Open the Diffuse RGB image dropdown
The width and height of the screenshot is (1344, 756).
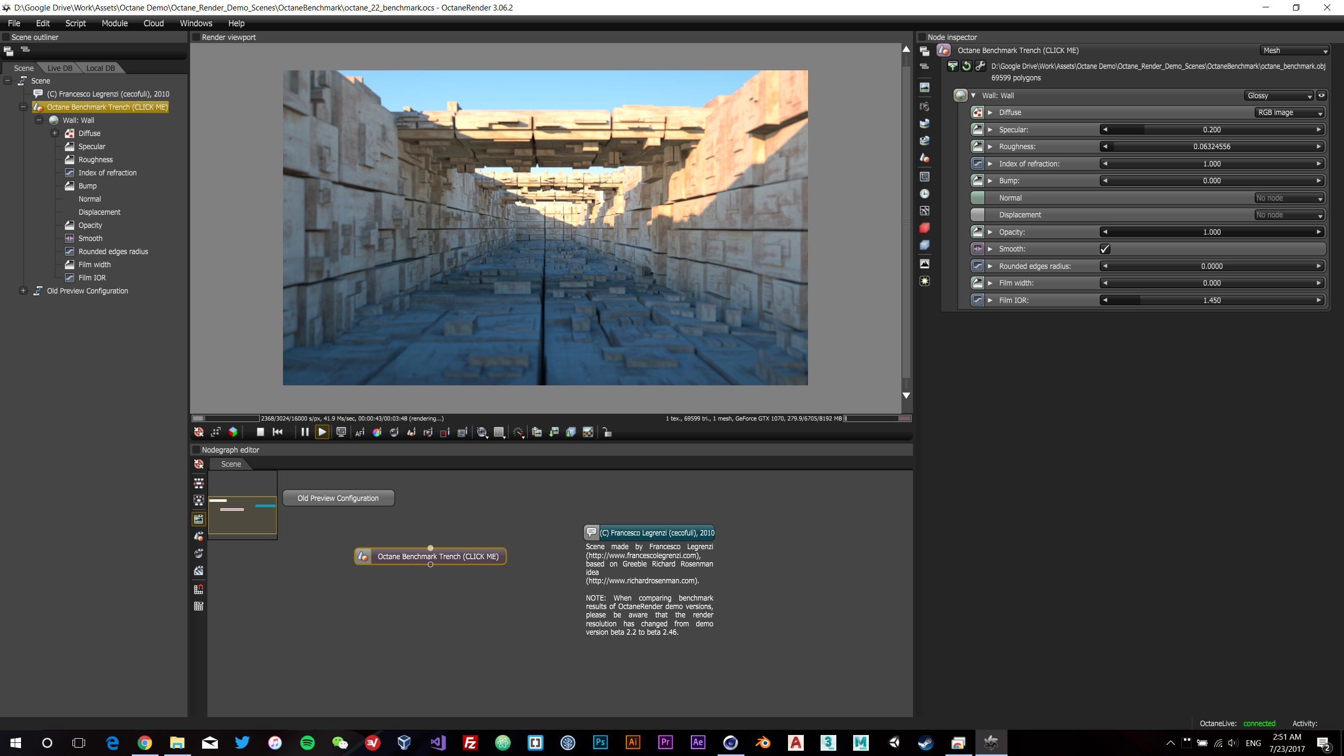point(1289,112)
